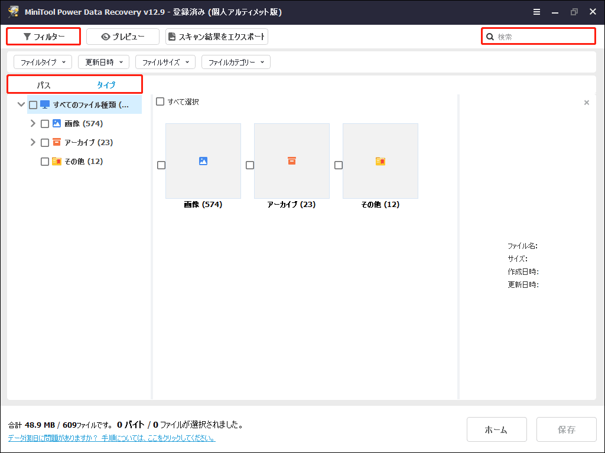Screen dimensions: 605x453
Task: Click the アーカイブ (23) caption under thumbnail
Action: (x=292, y=205)
